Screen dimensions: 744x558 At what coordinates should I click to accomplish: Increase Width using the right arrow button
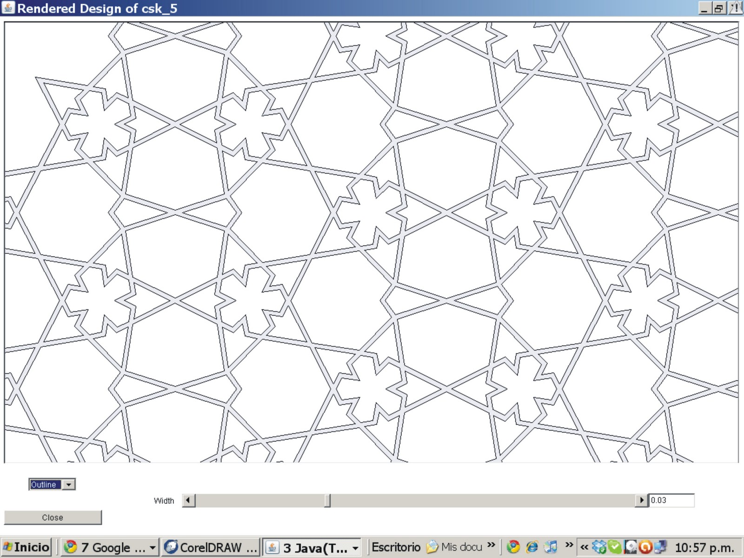642,501
